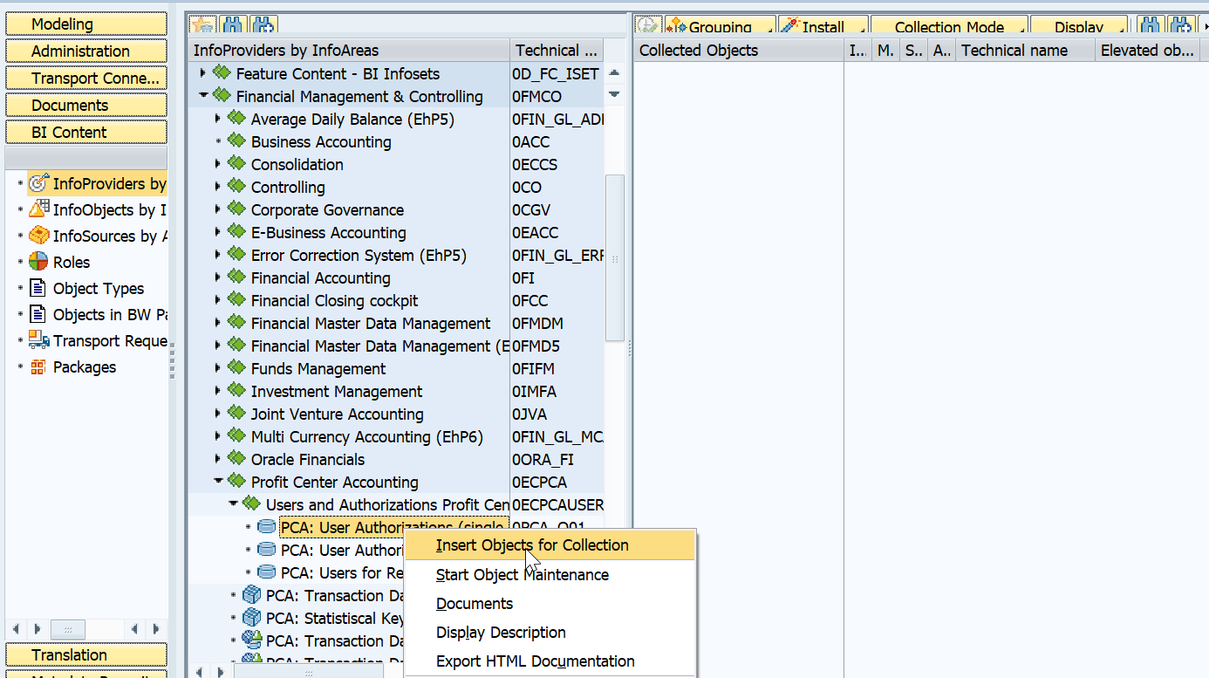
Task: Click the Packages icon
Action: (38, 366)
